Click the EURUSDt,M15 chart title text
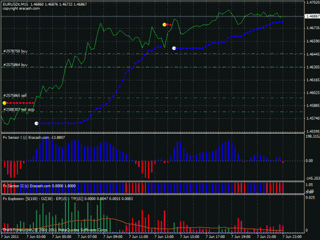The height and width of the screenshot is (240, 320). 45,4
